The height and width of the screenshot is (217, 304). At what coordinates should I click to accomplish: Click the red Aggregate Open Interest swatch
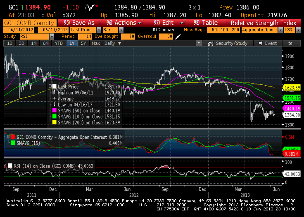click(x=13, y=137)
